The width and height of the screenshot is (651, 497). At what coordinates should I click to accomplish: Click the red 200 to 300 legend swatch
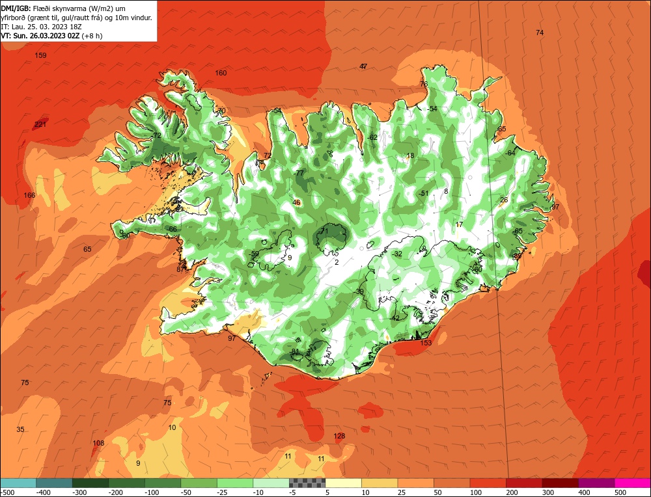[x=524, y=483]
